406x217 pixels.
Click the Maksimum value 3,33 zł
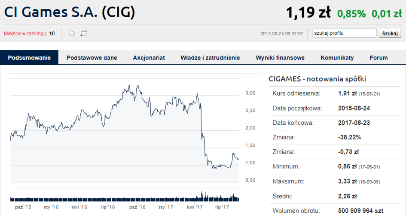click(x=348, y=181)
